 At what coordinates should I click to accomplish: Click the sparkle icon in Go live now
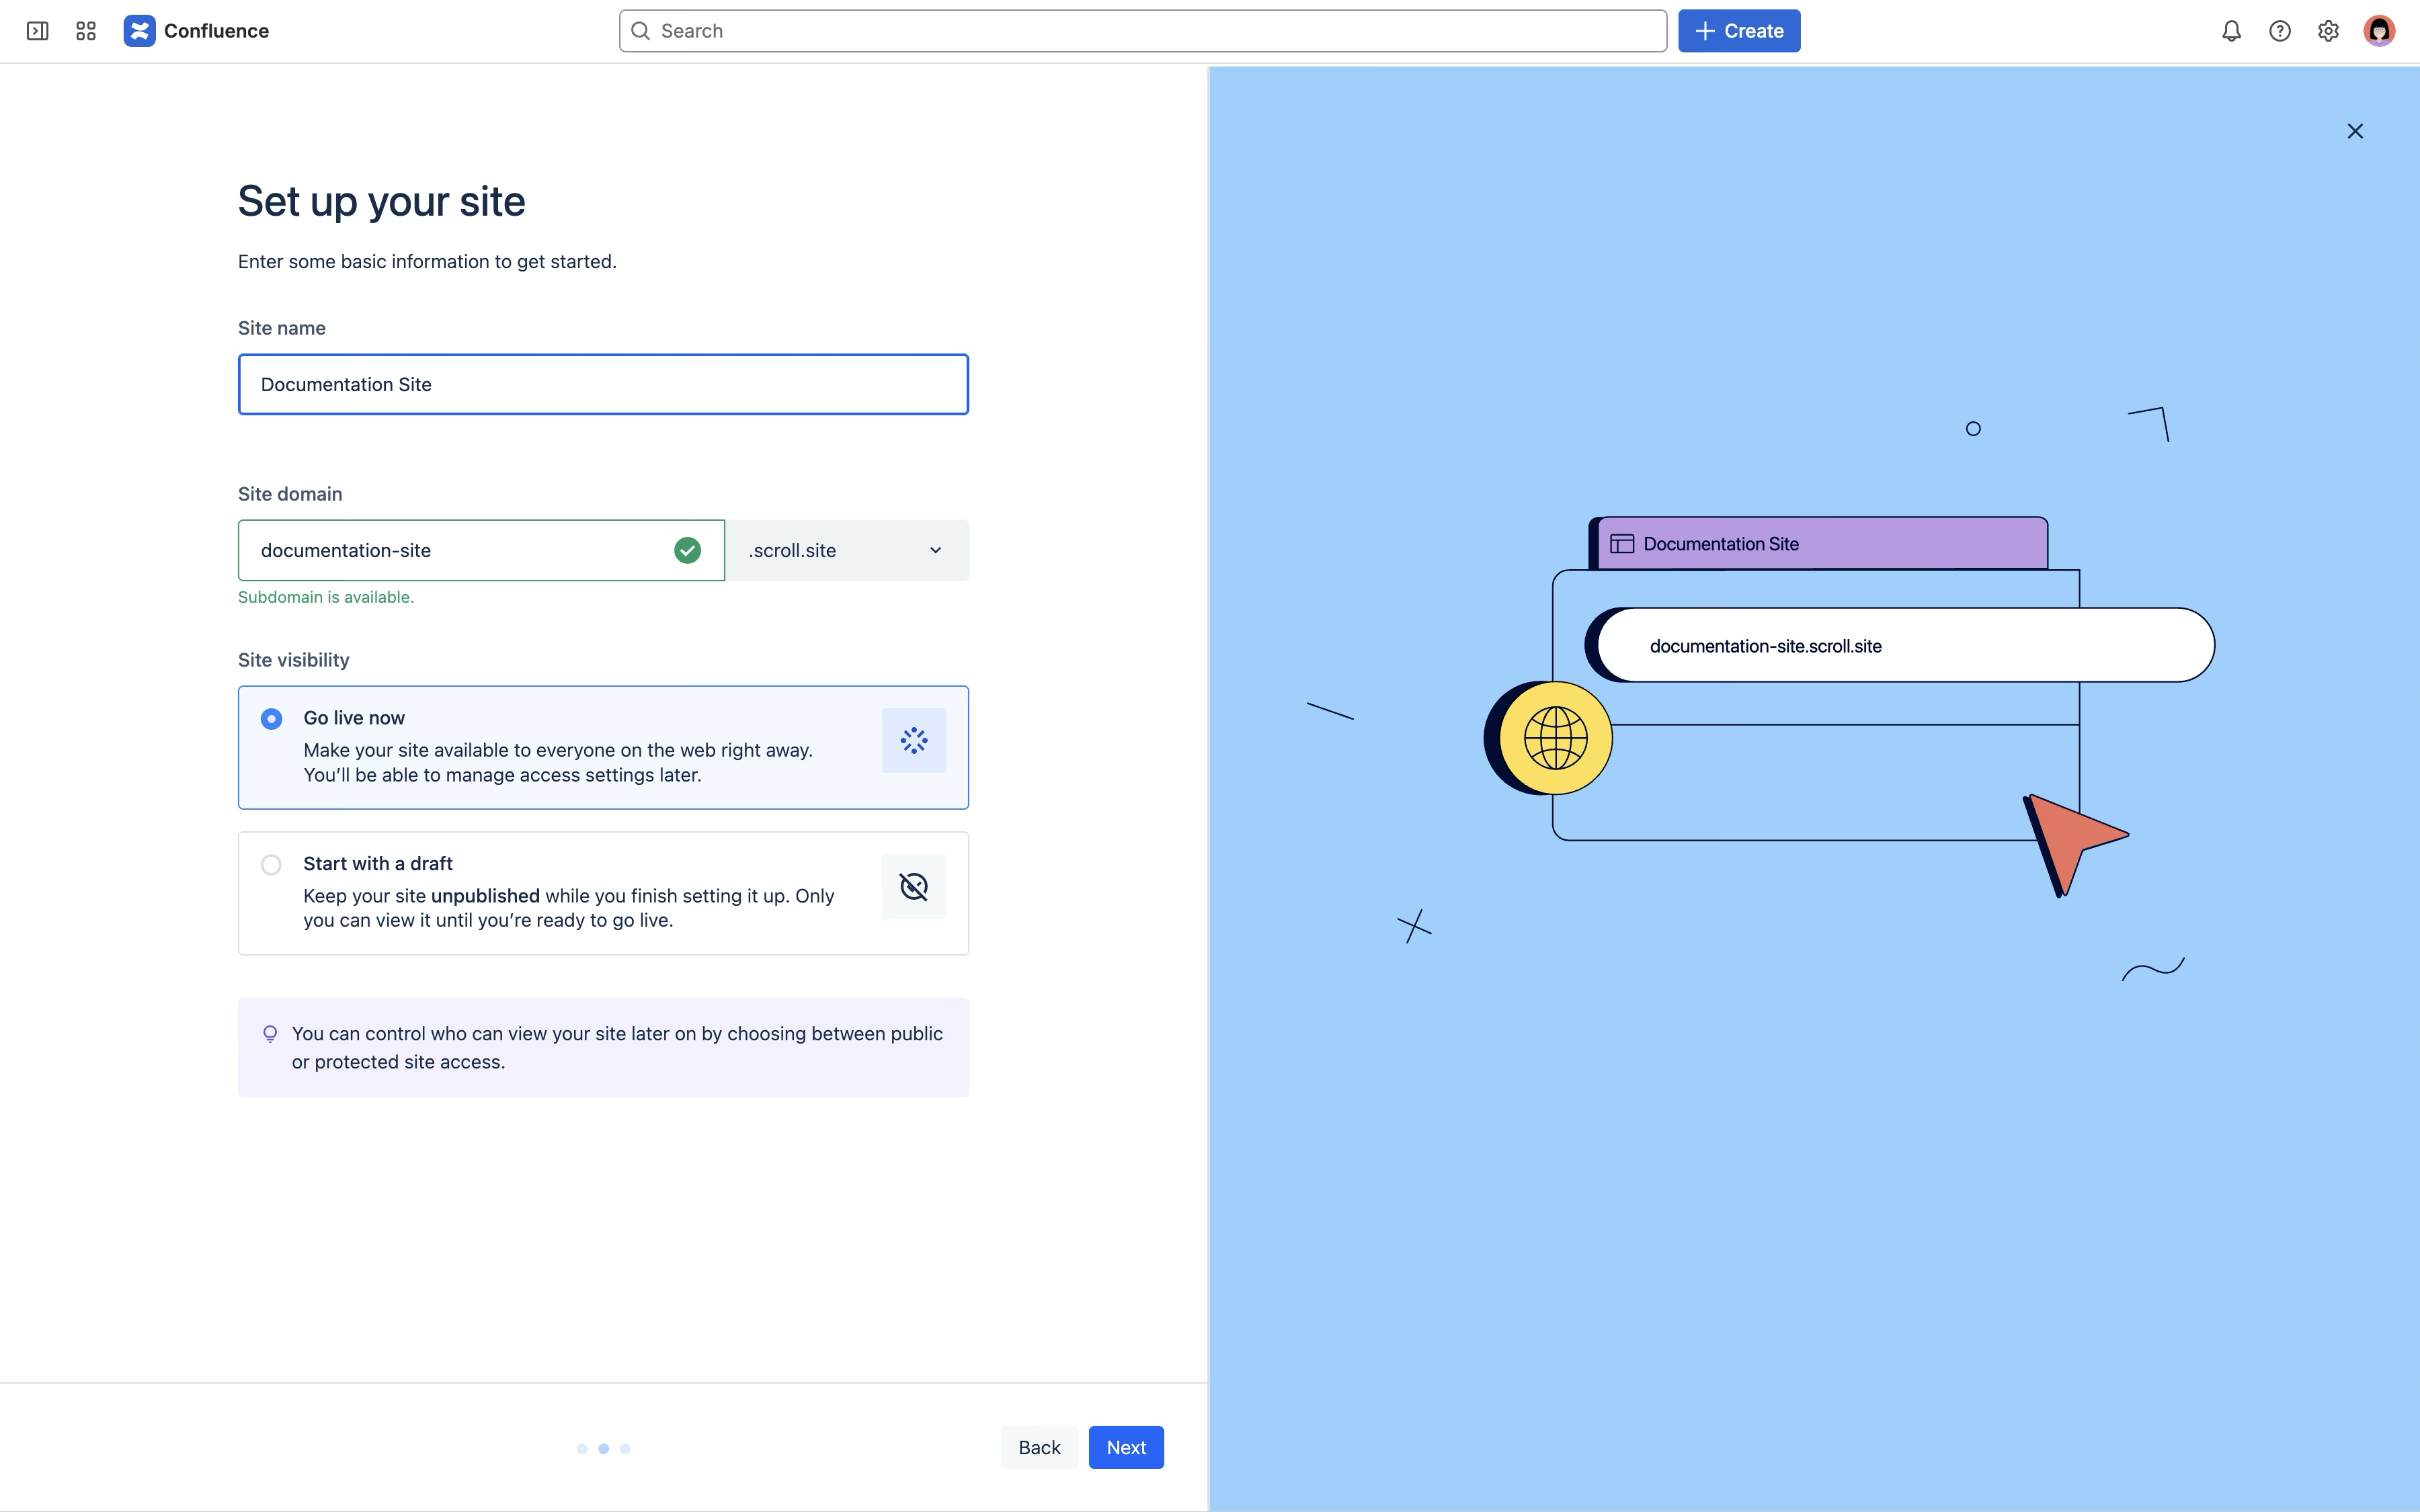[913, 741]
